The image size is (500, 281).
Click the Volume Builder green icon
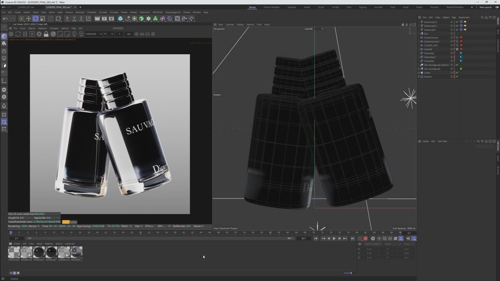155,19
